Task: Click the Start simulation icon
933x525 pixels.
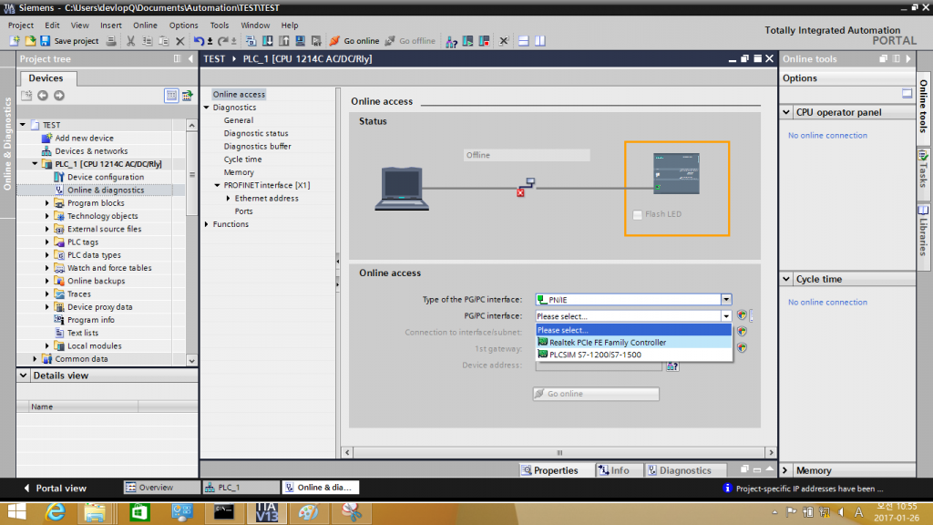Action: pyautogui.click(x=300, y=41)
